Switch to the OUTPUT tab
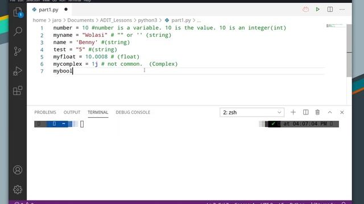364x204 pixels. (72, 112)
